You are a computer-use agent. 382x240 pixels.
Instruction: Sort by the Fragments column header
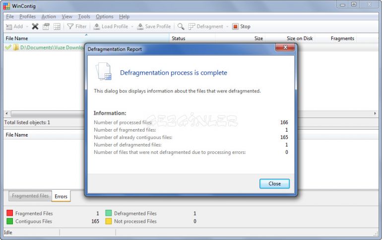336,39
